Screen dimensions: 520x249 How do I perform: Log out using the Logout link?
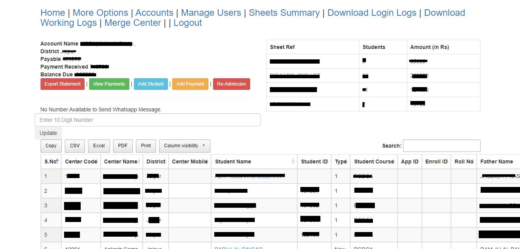(188, 23)
